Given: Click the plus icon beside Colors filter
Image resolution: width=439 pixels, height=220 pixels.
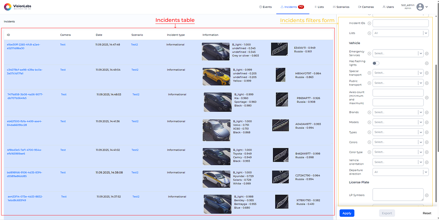Looking at the screenshot, I should tap(369, 142).
